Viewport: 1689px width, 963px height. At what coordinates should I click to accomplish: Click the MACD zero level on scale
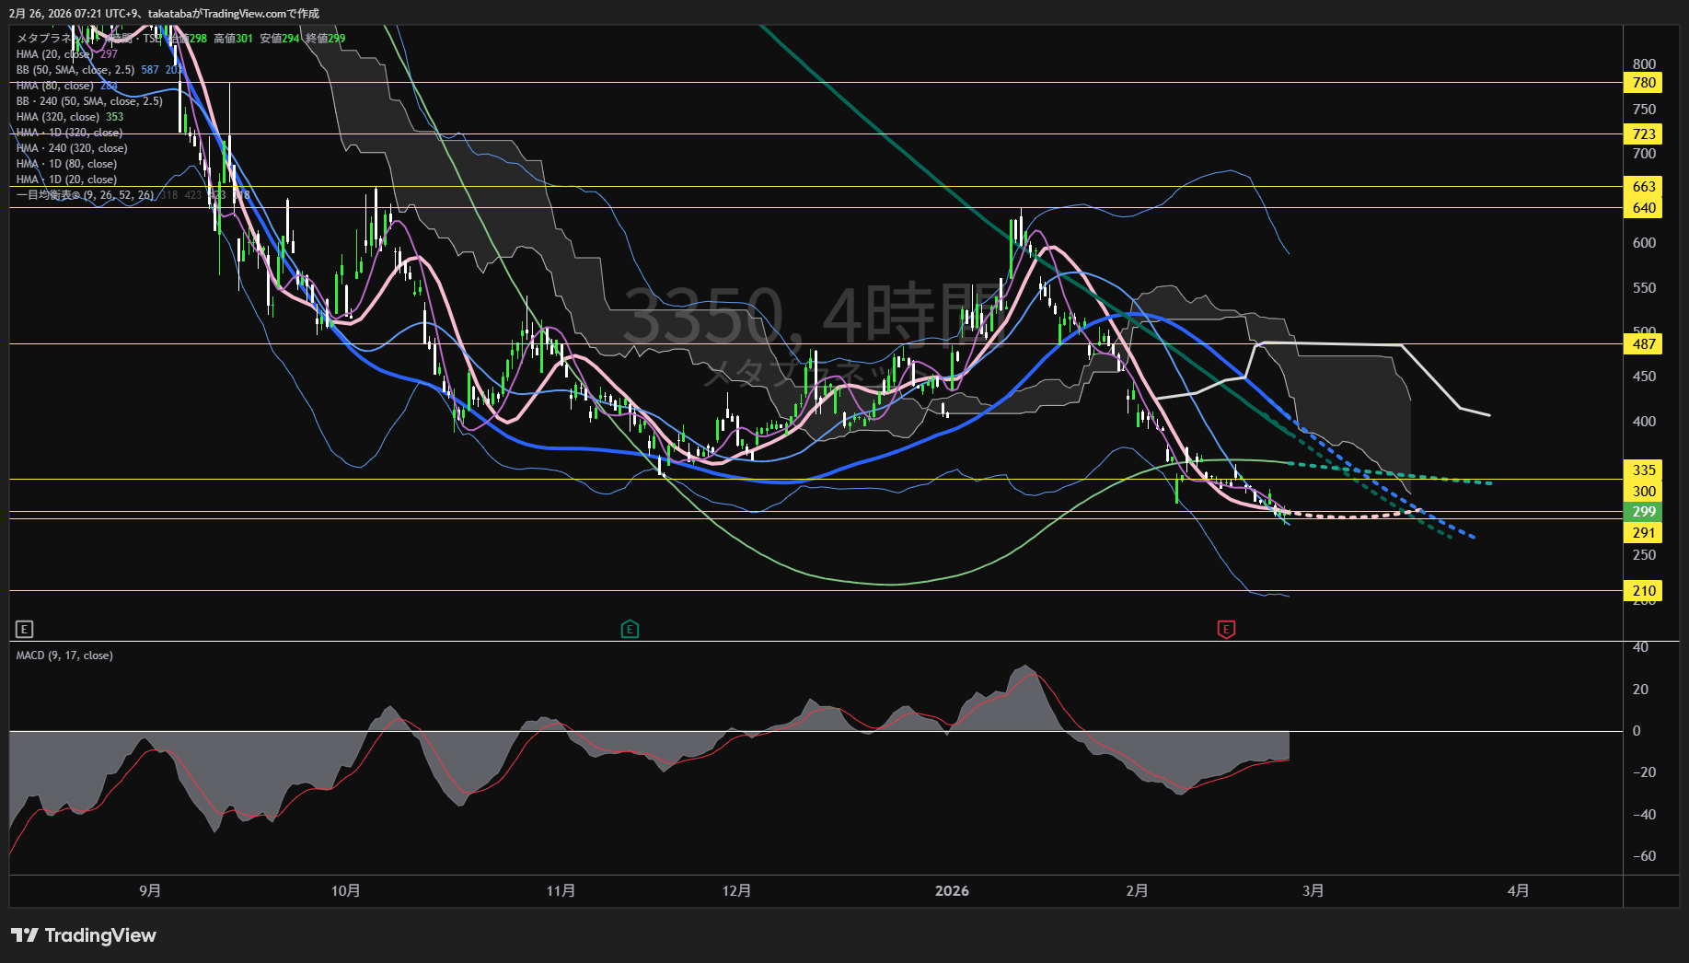[x=1636, y=731]
